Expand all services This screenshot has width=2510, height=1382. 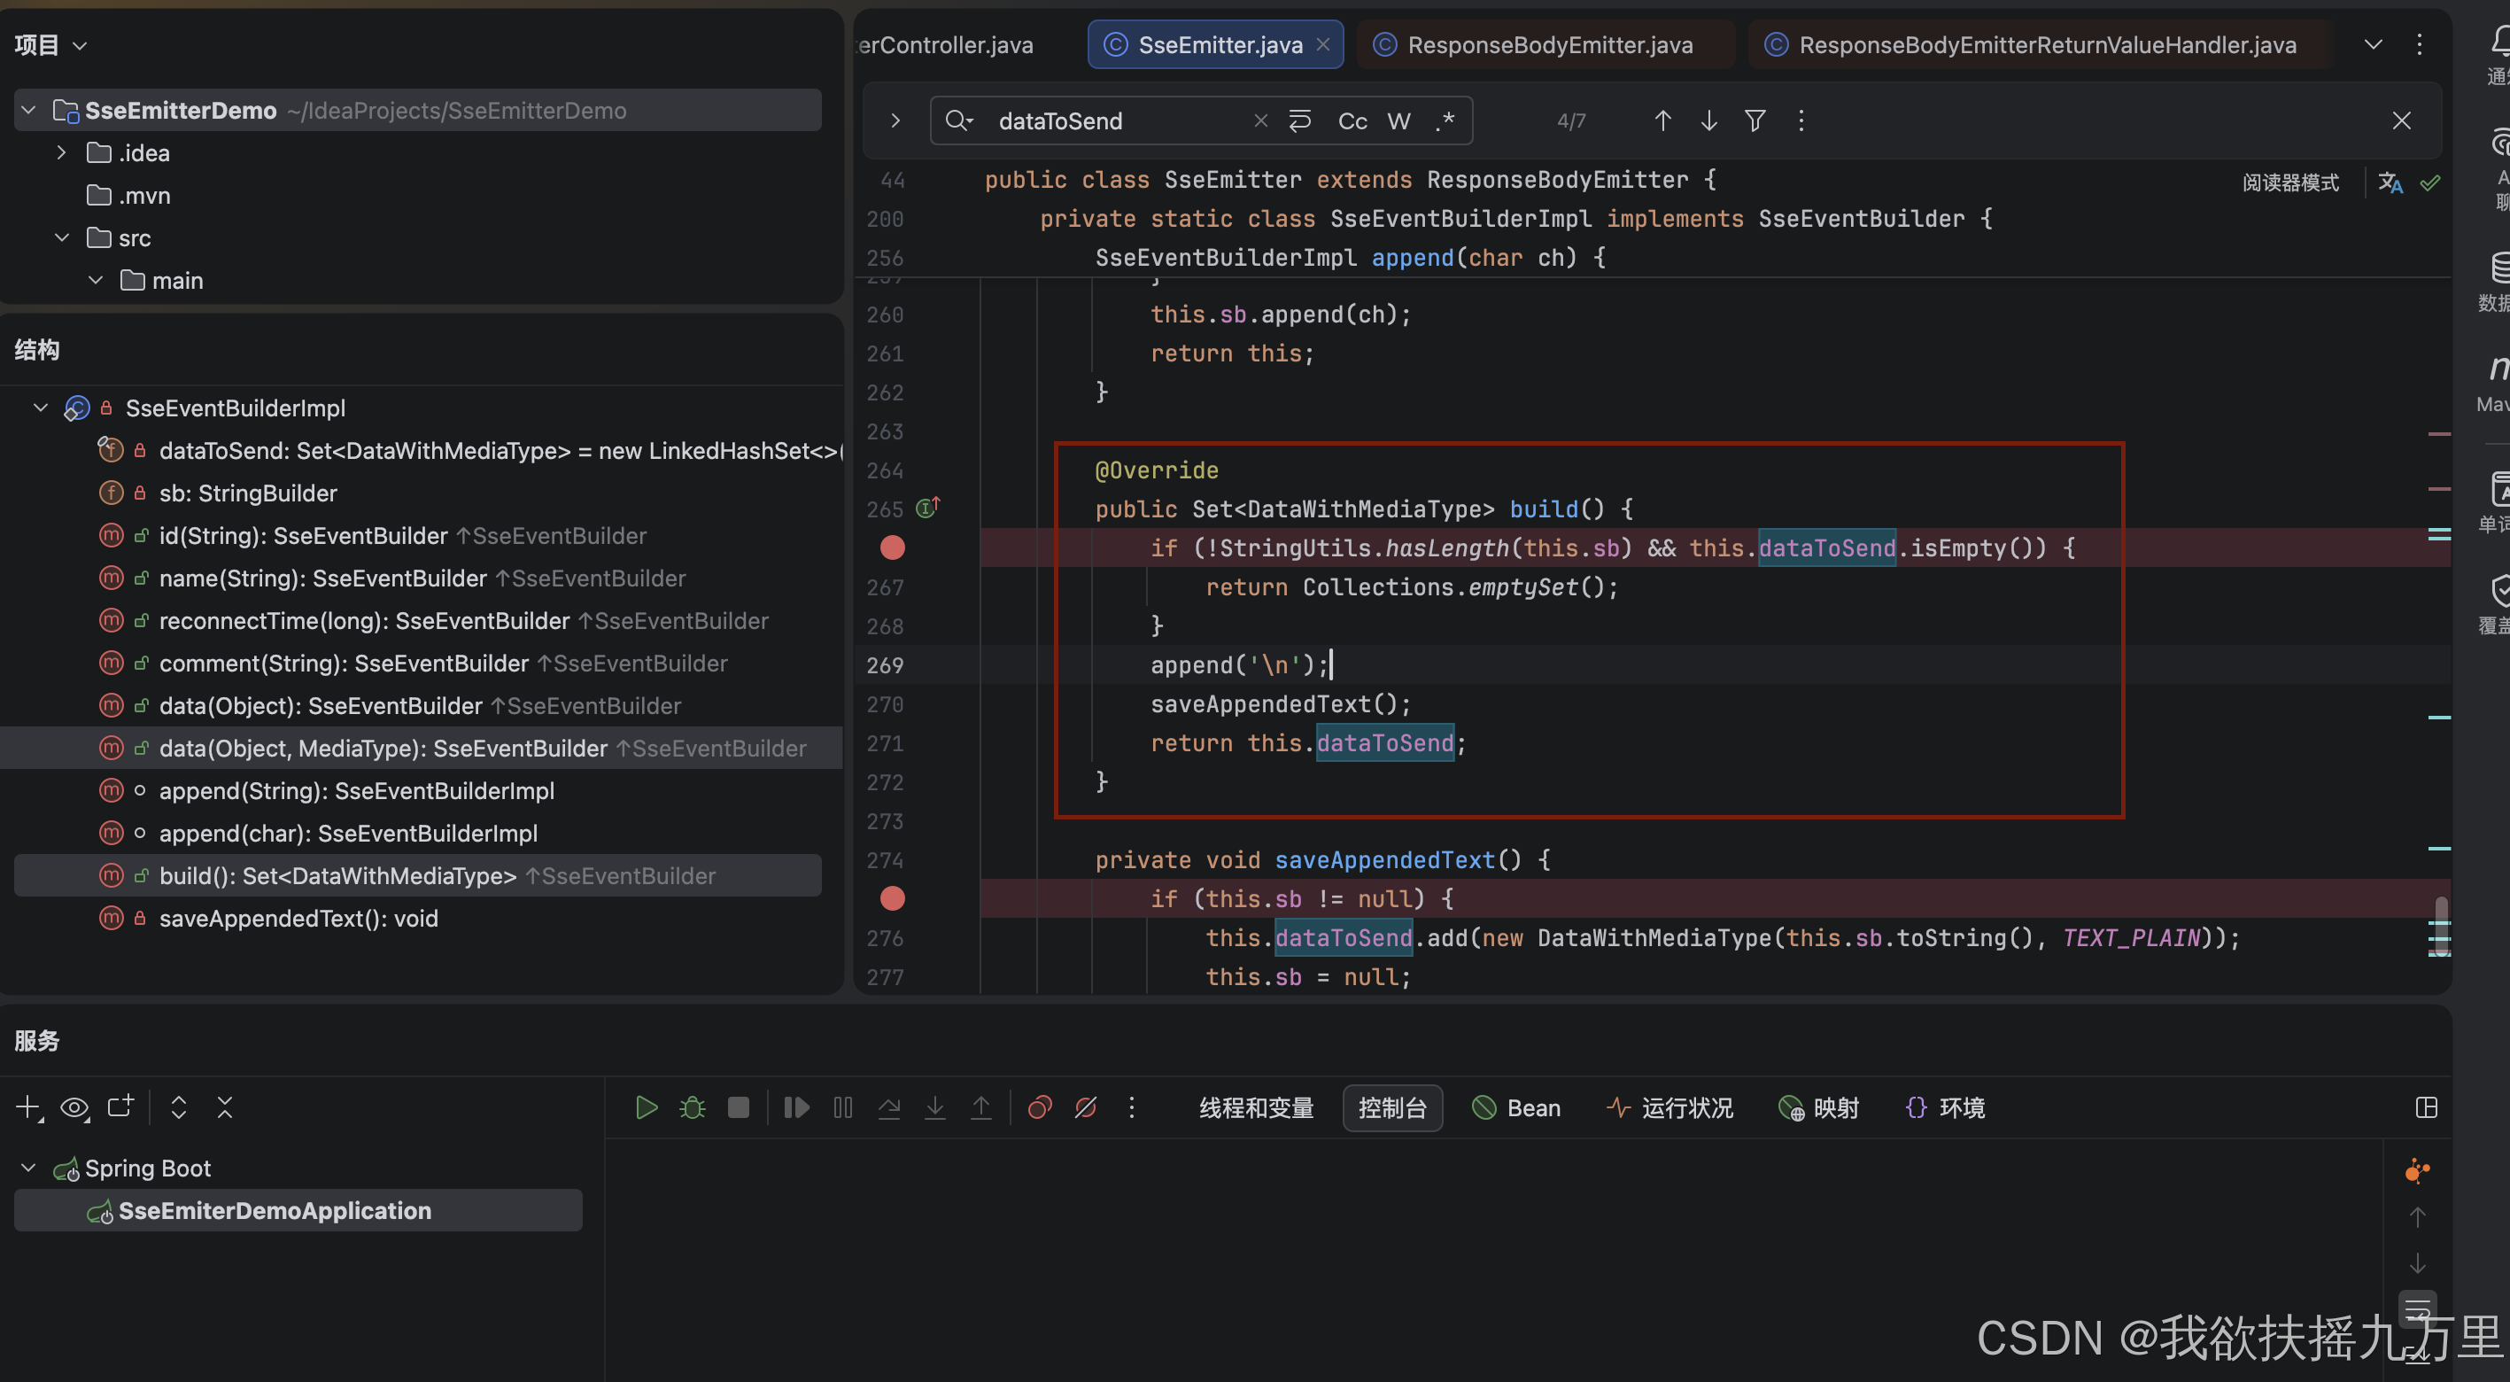[178, 1107]
